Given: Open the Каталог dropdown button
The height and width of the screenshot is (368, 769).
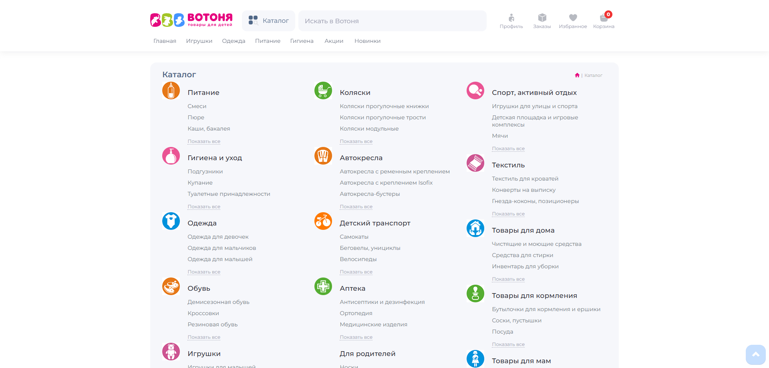Looking at the screenshot, I should click(x=268, y=21).
